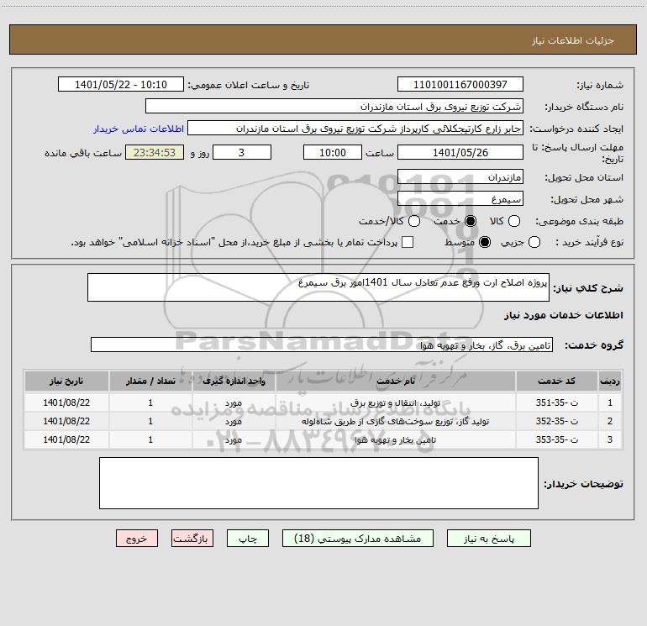
Task: Toggle the اسناد خزانه اسلامی payment checkbox
Action: click(x=408, y=242)
